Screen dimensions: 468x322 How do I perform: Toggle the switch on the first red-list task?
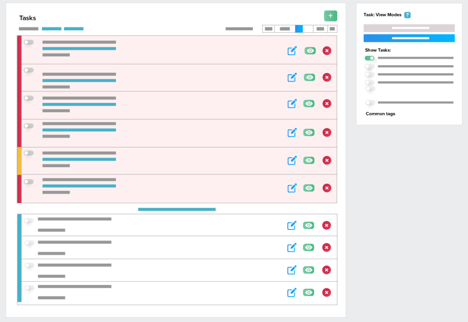pos(29,42)
